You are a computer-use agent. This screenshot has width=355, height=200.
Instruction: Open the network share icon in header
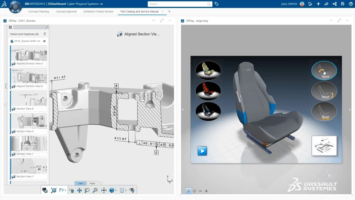tap(335, 4)
